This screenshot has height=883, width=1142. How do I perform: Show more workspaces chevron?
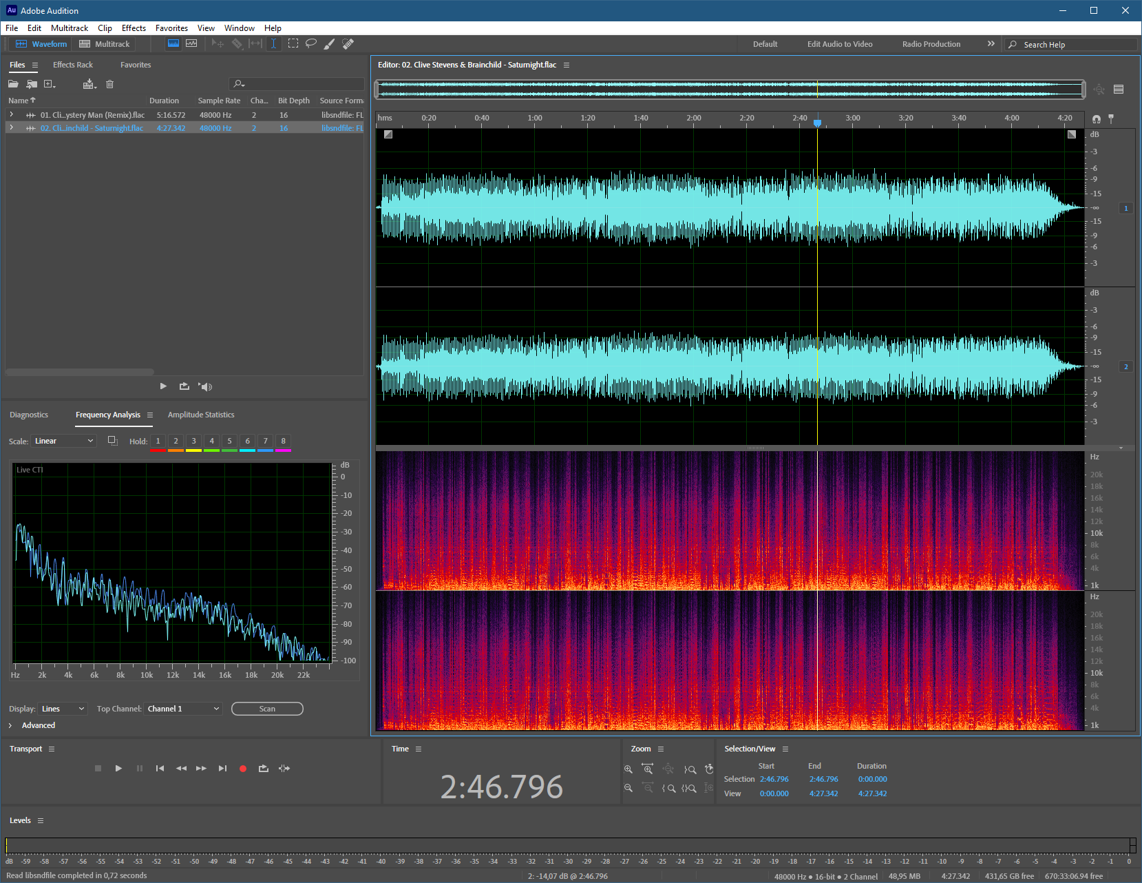tap(991, 43)
